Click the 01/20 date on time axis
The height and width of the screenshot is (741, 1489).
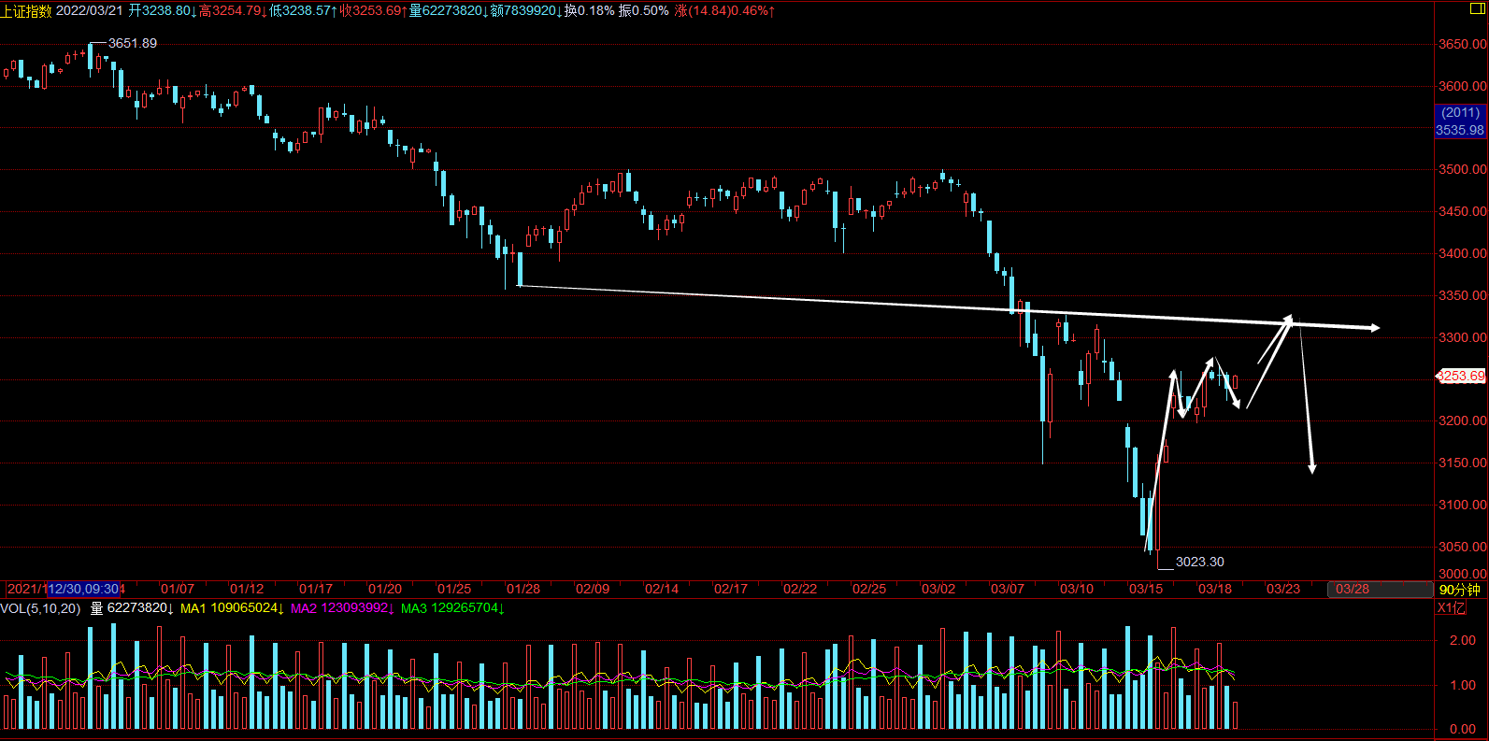(385, 590)
